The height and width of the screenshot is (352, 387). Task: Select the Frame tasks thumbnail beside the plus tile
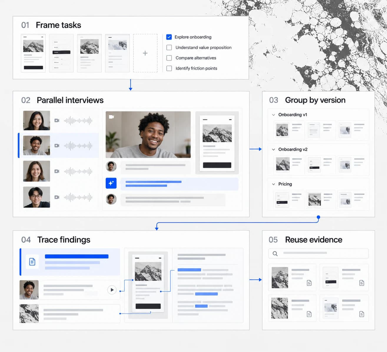(117, 53)
